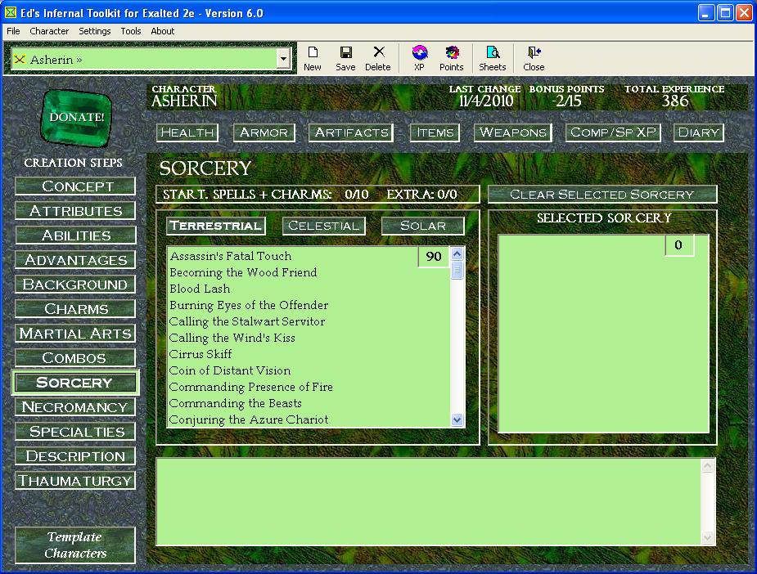Select the spell Blood Lash

pyautogui.click(x=200, y=289)
